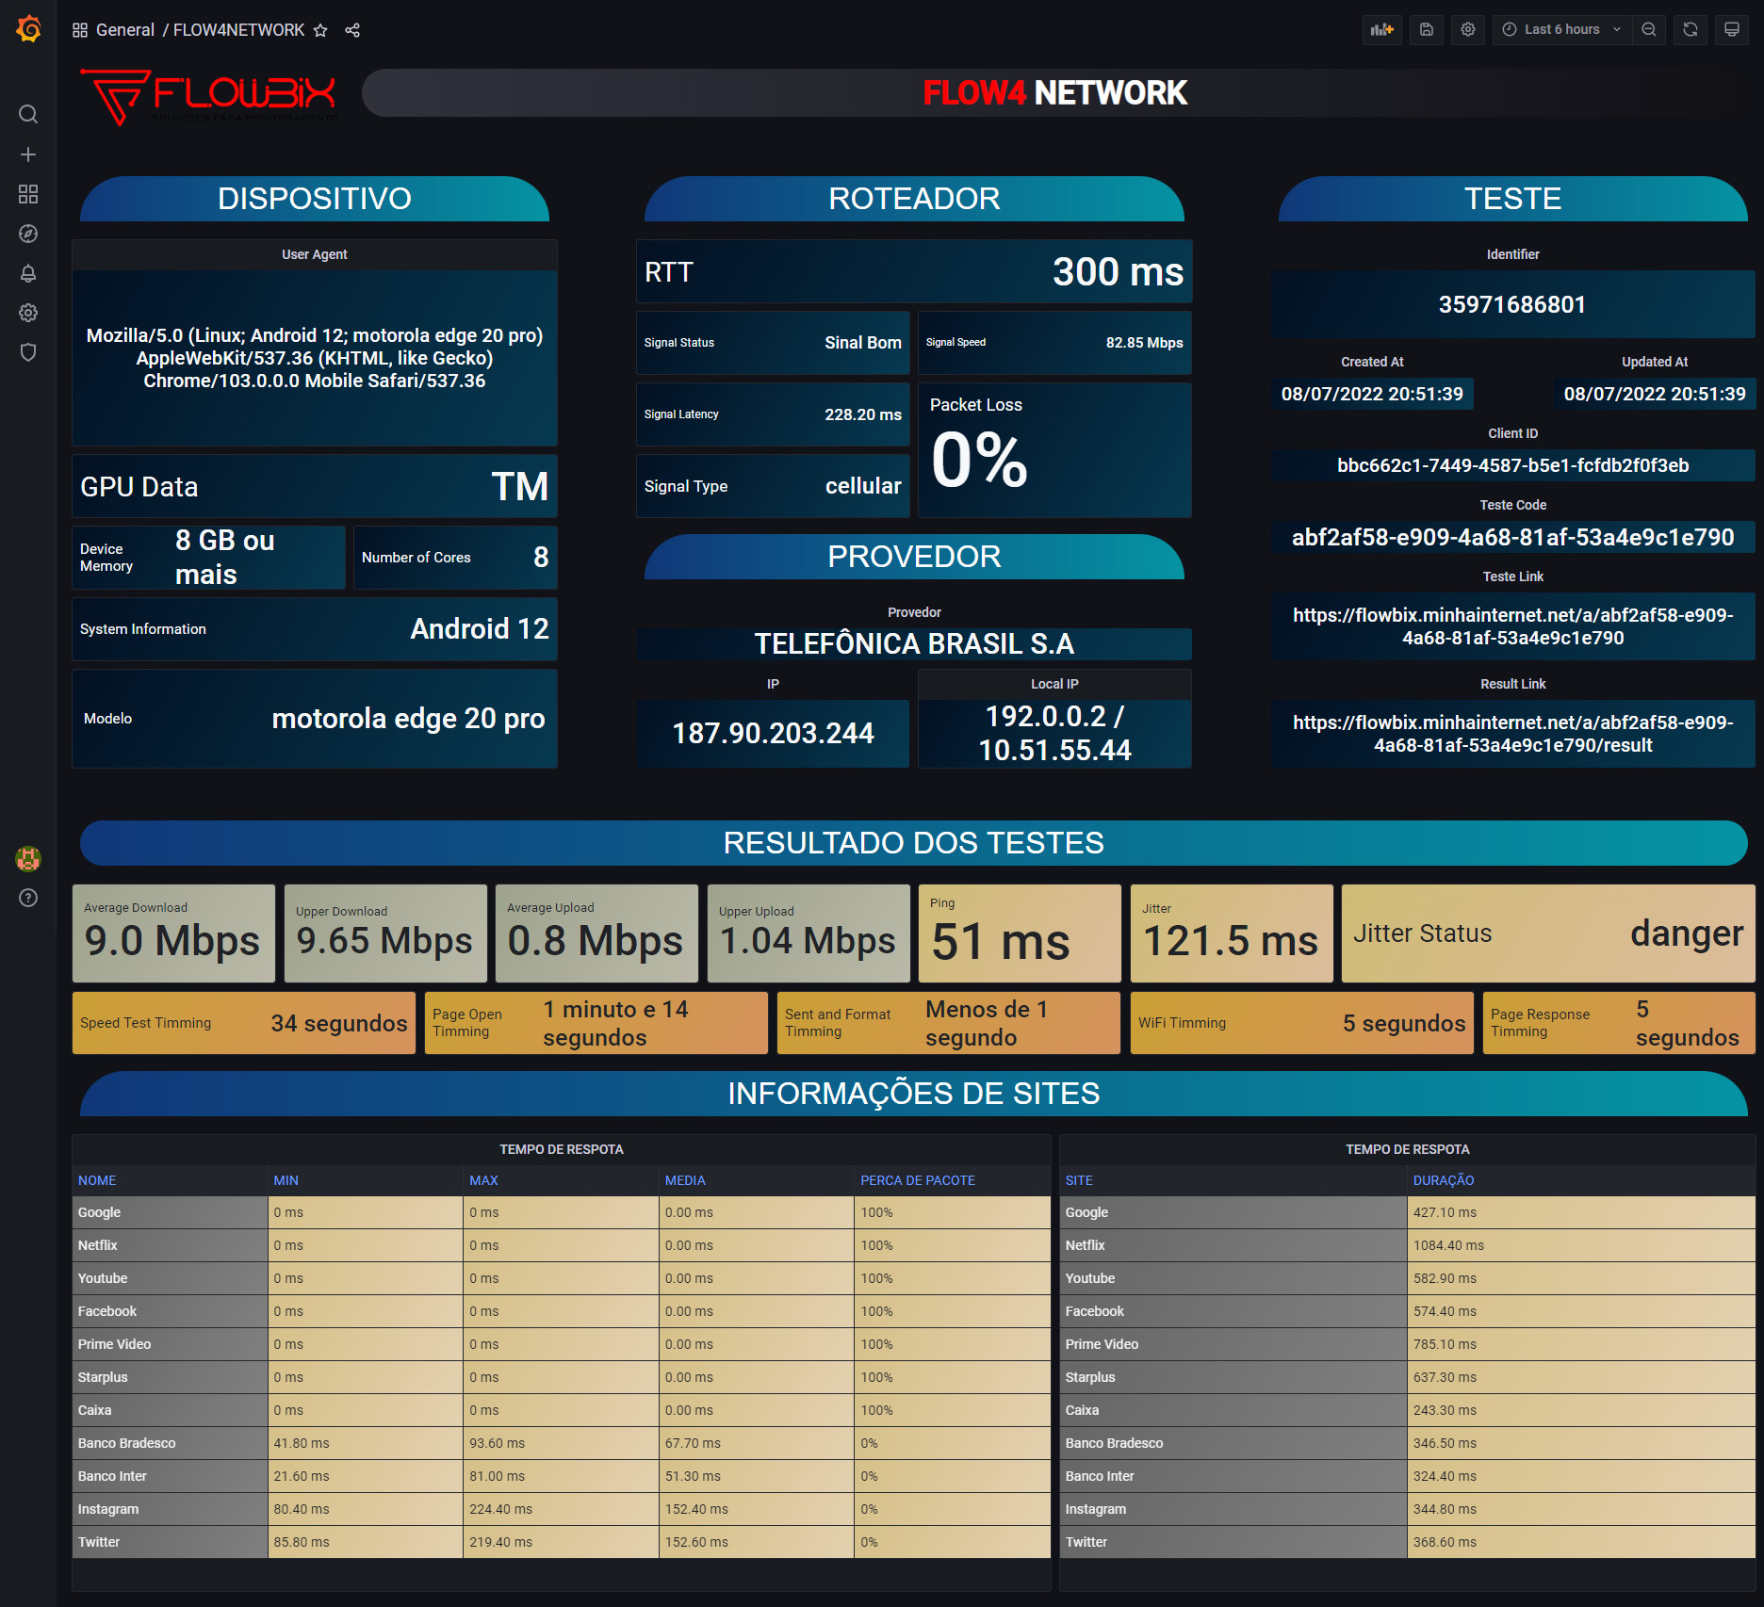Image resolution: width=1764 pixels, height=1607 pixels.
Task: Sort right table by DURAÇÃO column
Action: [x=1443, y=1180]
